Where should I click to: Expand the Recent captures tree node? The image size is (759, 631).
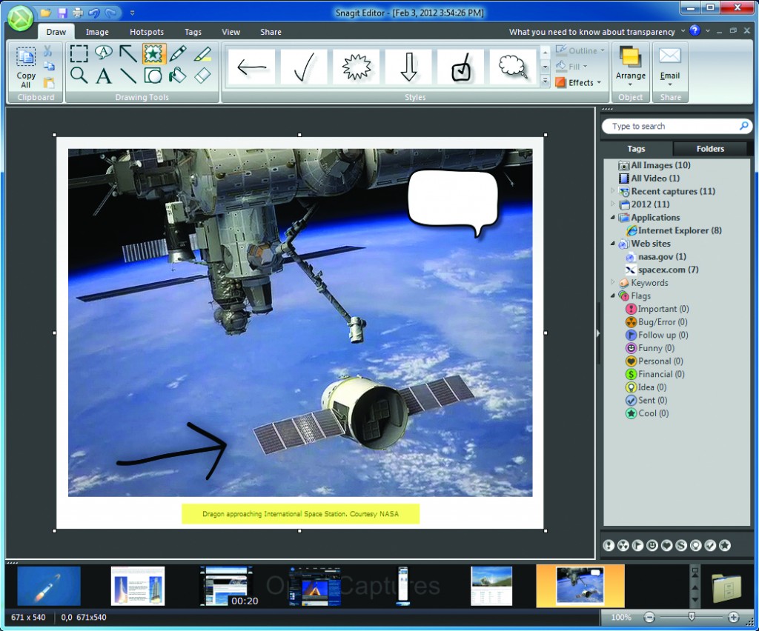pos(613,192)
